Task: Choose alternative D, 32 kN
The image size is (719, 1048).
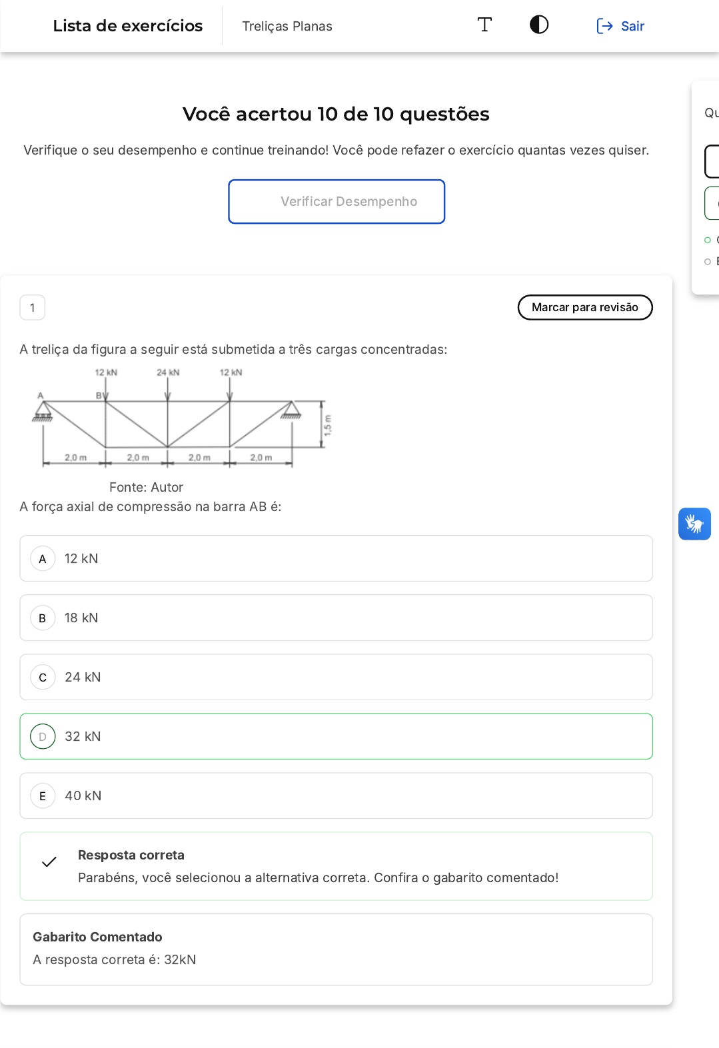Action: pos(43,737)
